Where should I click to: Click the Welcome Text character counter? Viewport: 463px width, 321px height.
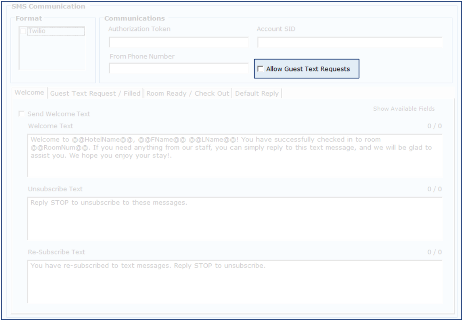[x=434, y=126]
